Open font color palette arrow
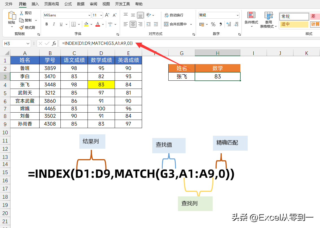 (x=103, y=24)
